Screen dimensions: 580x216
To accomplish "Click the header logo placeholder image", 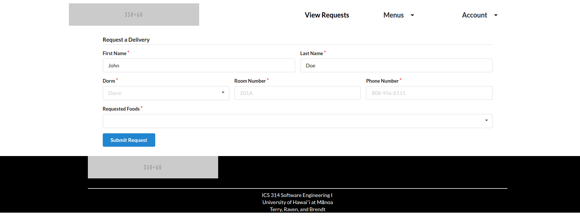I will [x=134, y=15].
